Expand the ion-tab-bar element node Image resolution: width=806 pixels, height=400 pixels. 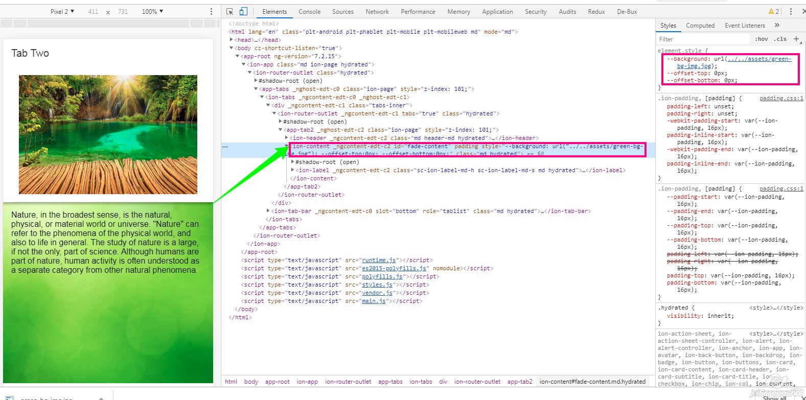point(268,211)
